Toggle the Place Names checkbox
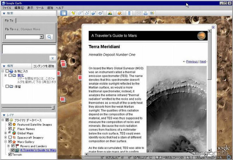233x160 pixels. [10, 128]
